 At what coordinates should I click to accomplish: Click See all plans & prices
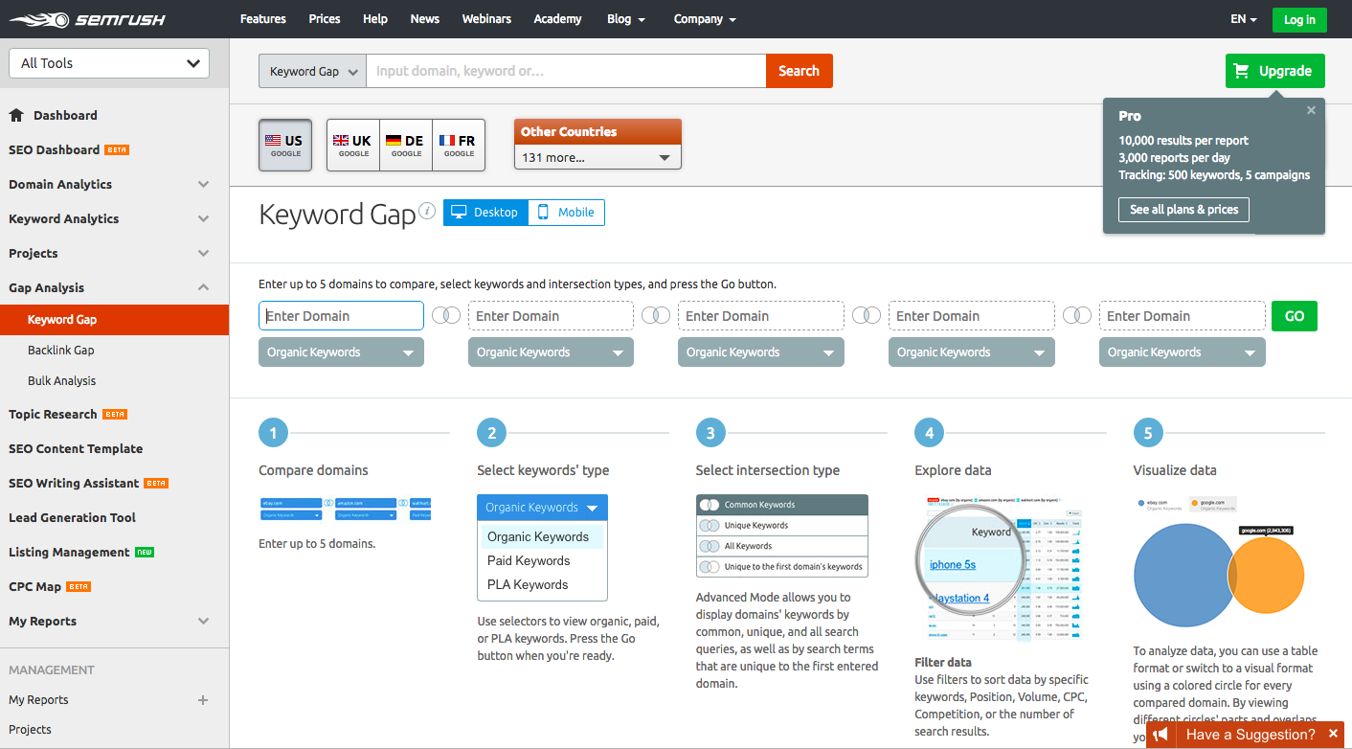tap(1183, 210)
